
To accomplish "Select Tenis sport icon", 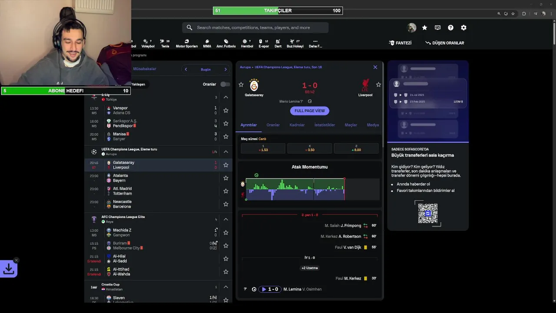I will click(x=165, y=43).
